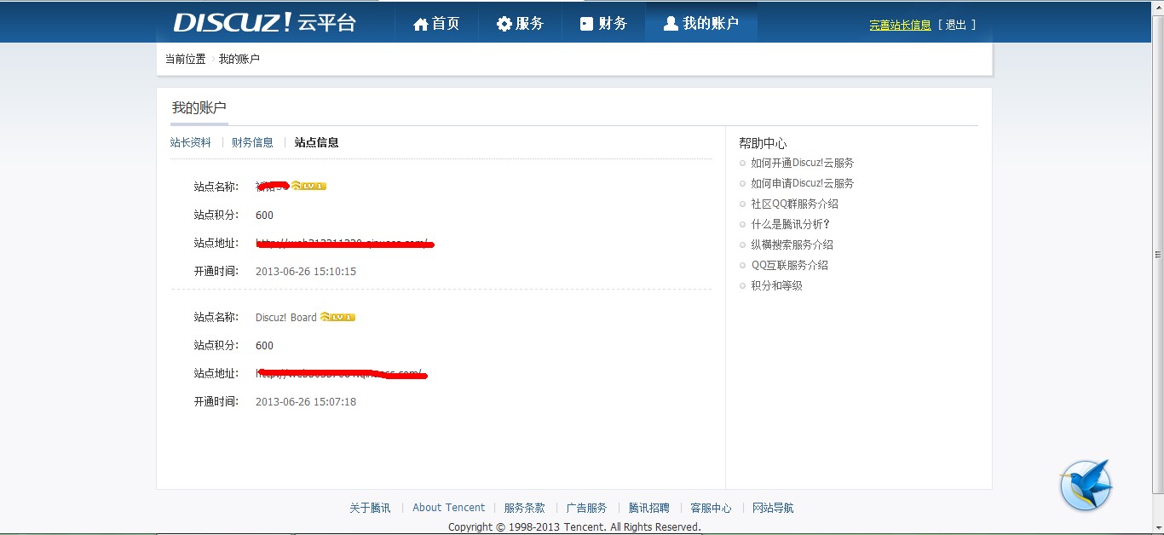This screenshot has height=535, width=1164.
Task: Open the 我的账户 navigation tab
Action: click(x=701, y=23)
